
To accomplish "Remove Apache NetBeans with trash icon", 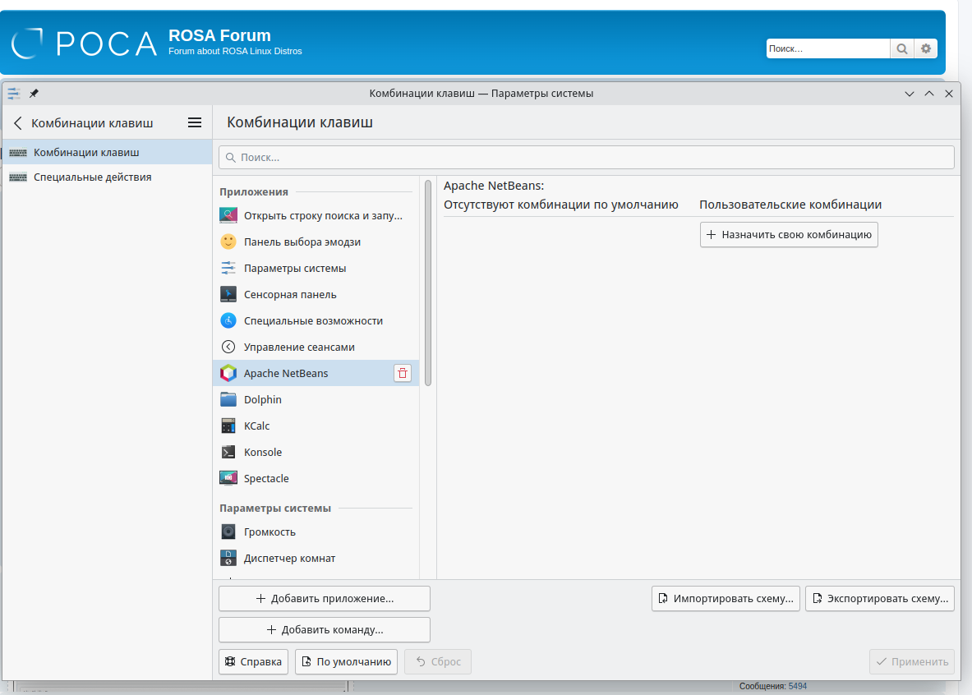I will 403,373.
